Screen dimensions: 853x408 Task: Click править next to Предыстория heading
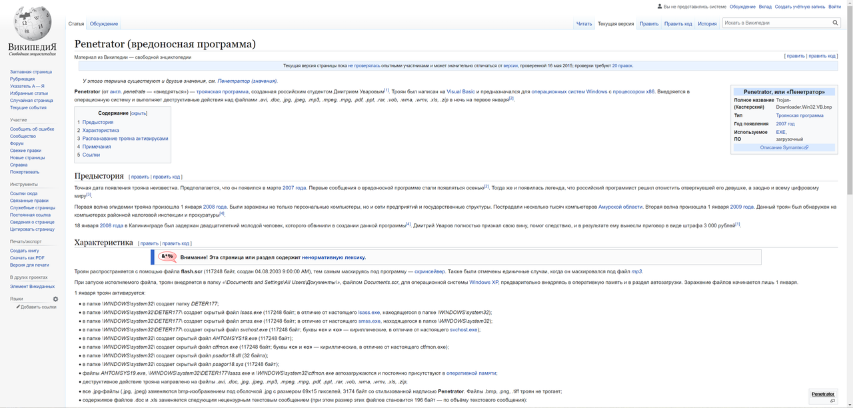tap(140, 177)
